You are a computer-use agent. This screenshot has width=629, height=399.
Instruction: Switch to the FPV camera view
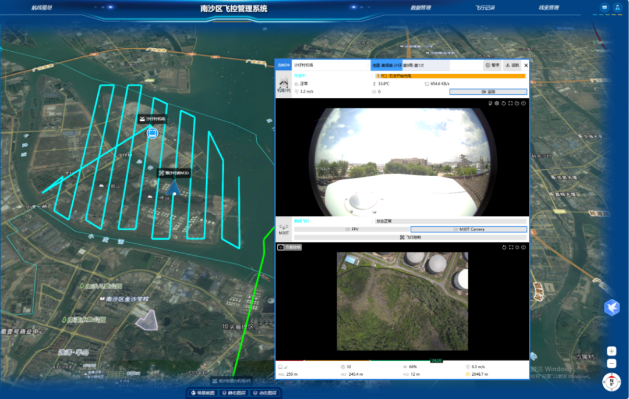(x=352, y=229)
